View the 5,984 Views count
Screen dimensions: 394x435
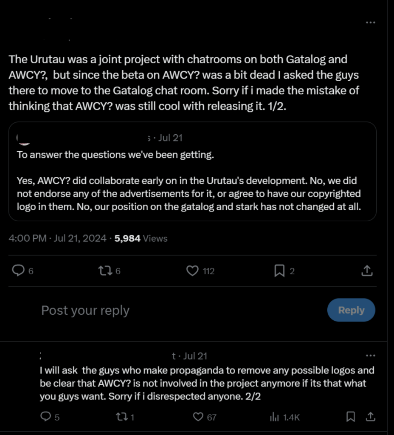(141, 238)
